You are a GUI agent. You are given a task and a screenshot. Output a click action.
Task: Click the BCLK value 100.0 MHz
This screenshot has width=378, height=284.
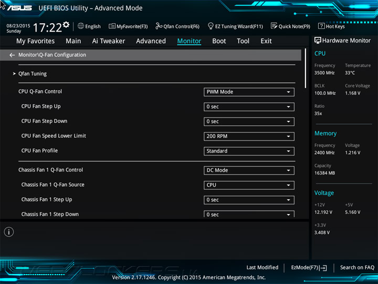pyautogui.click(x=325, y=93)
